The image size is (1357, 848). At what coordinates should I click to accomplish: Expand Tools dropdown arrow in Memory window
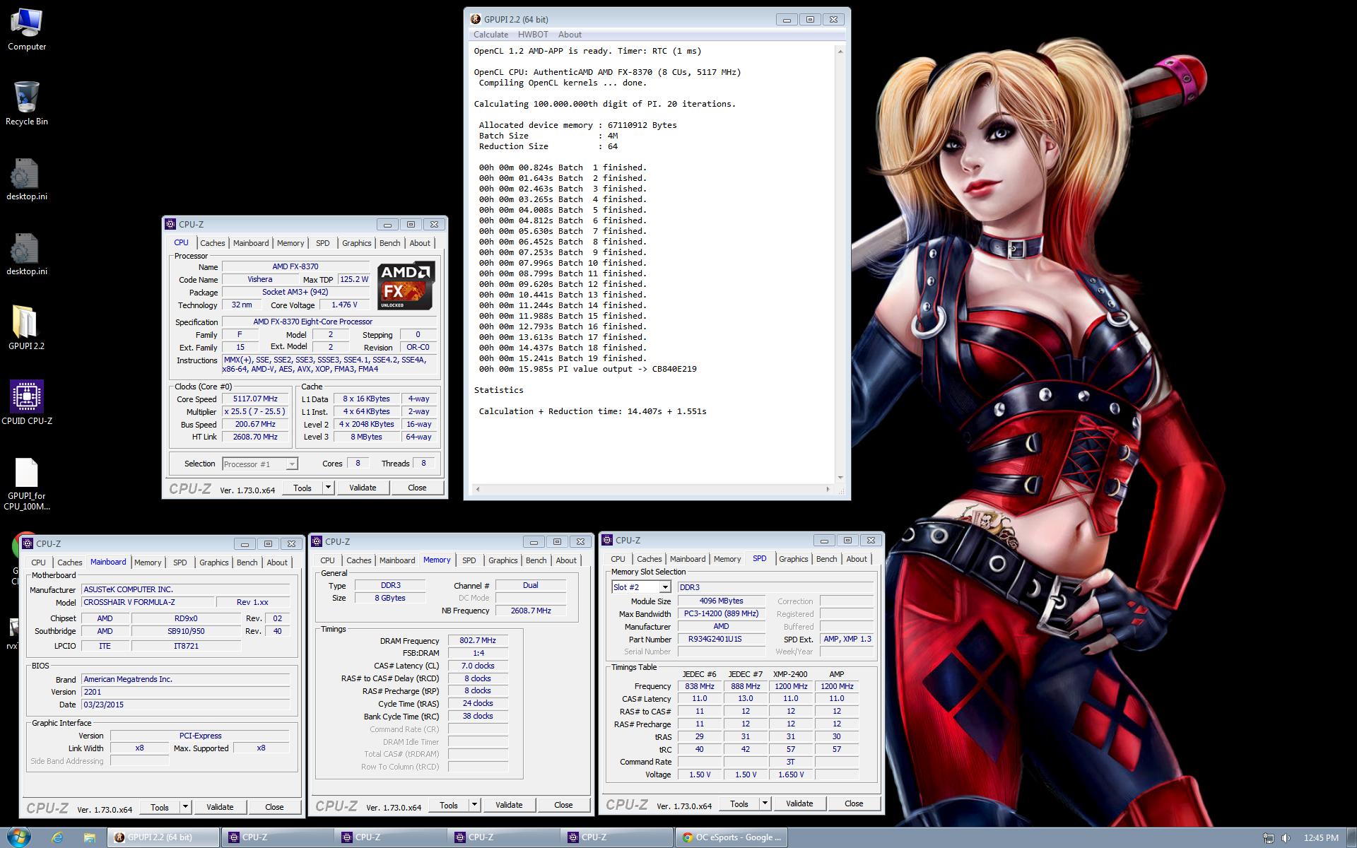474,805
